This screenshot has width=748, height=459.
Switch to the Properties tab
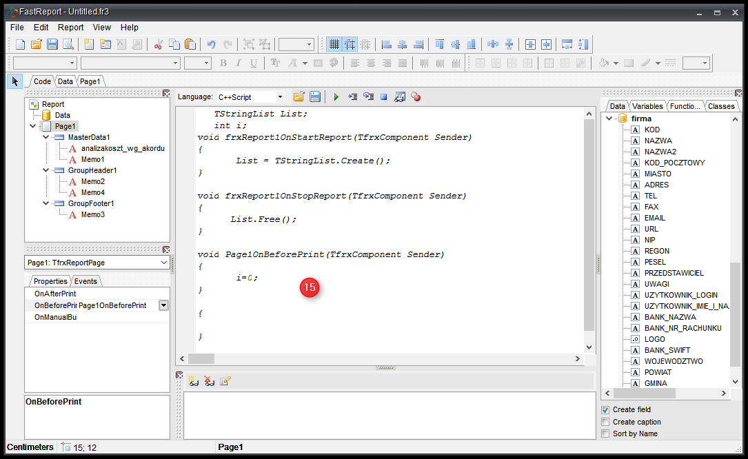click(x=50, y=281)
